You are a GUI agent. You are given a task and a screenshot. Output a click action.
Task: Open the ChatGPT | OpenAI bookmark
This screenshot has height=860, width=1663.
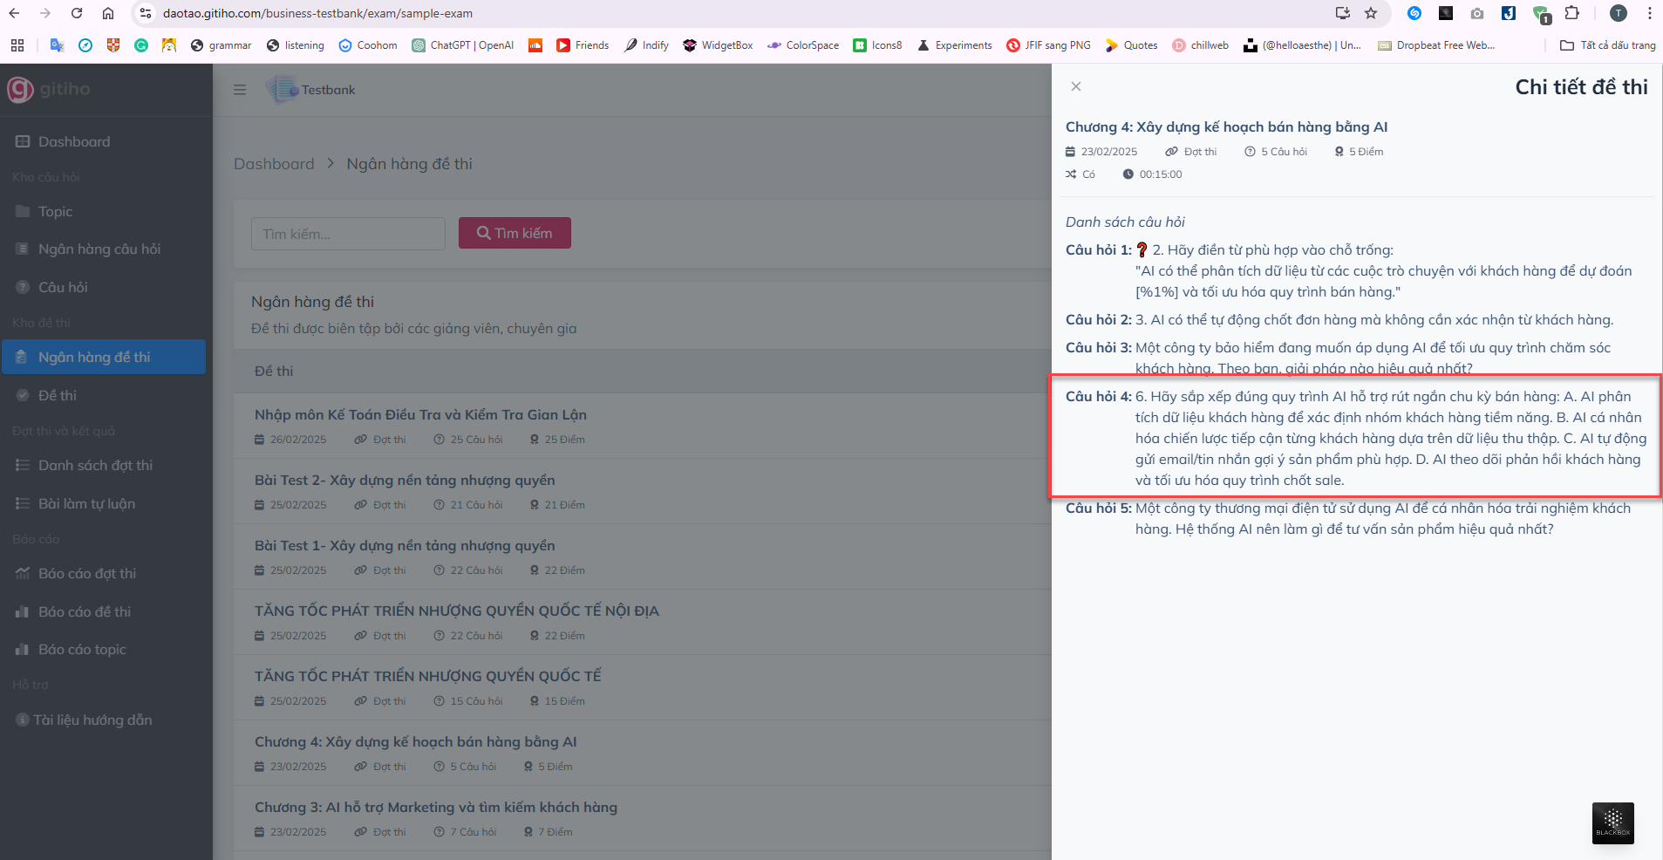(x=463, y=45)
